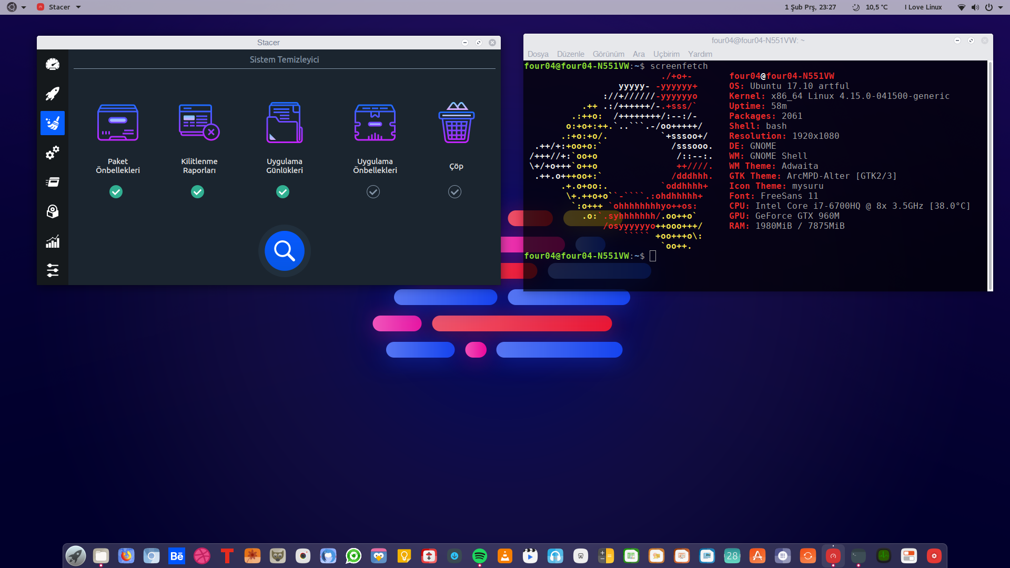This screenshot has width=1010, height=568.
Task: Uncheck the Uygulama Günlükleri checkbox
Action: click(282, 192)
